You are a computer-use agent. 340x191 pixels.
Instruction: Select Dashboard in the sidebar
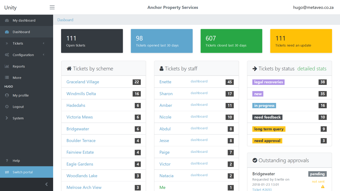[x=21, y=32]
